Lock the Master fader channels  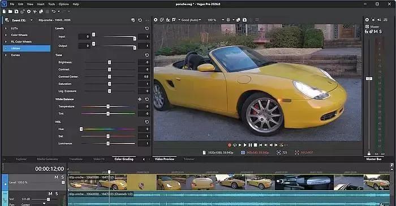click(369, 154)
